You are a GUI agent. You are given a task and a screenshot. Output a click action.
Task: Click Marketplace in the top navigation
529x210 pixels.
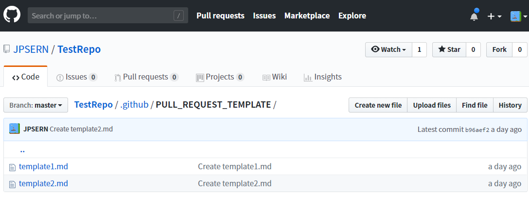tap(307, 16)
